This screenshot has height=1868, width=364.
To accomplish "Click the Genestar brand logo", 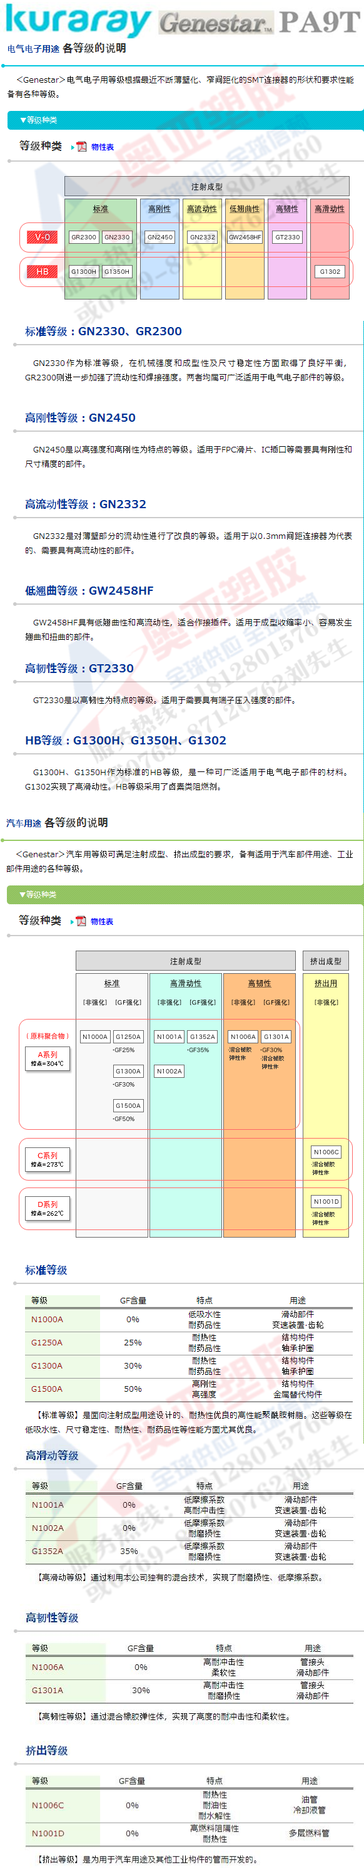I will pyautogui.click(x=216, y=23).
